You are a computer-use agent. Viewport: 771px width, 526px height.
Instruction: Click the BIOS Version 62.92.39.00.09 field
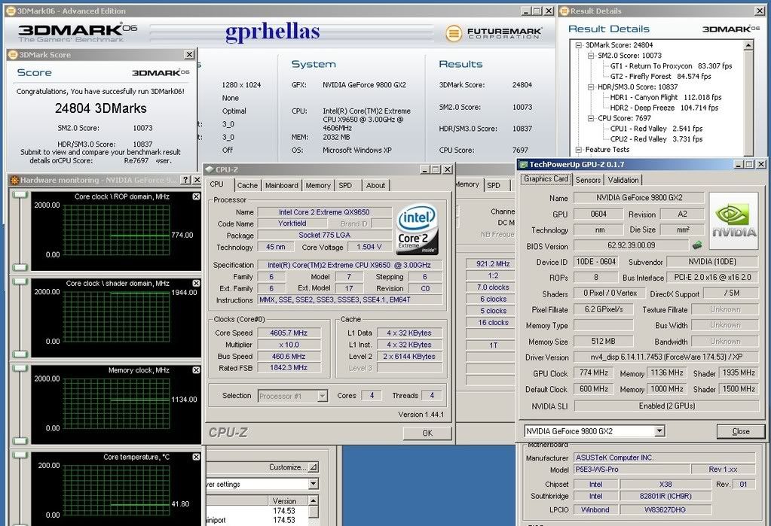pyautogui.click(x=632, y=245)
